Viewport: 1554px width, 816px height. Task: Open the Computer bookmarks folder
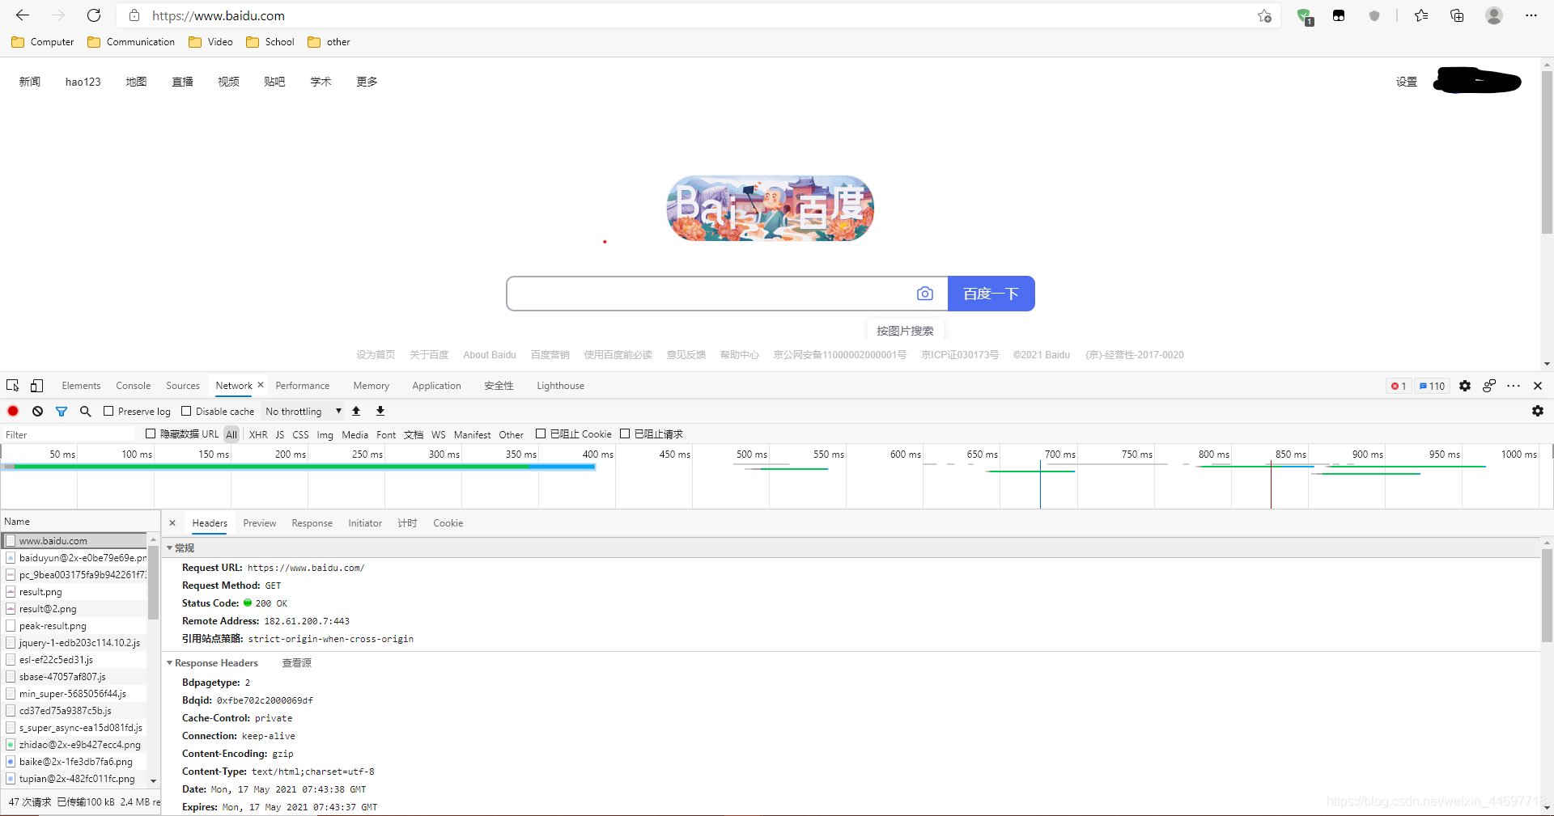click(x=43, y=42)
